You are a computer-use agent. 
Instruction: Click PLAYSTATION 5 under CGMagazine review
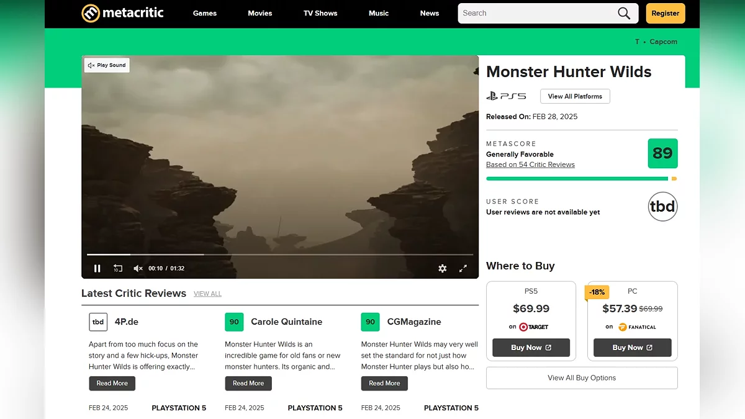[451, 408]
